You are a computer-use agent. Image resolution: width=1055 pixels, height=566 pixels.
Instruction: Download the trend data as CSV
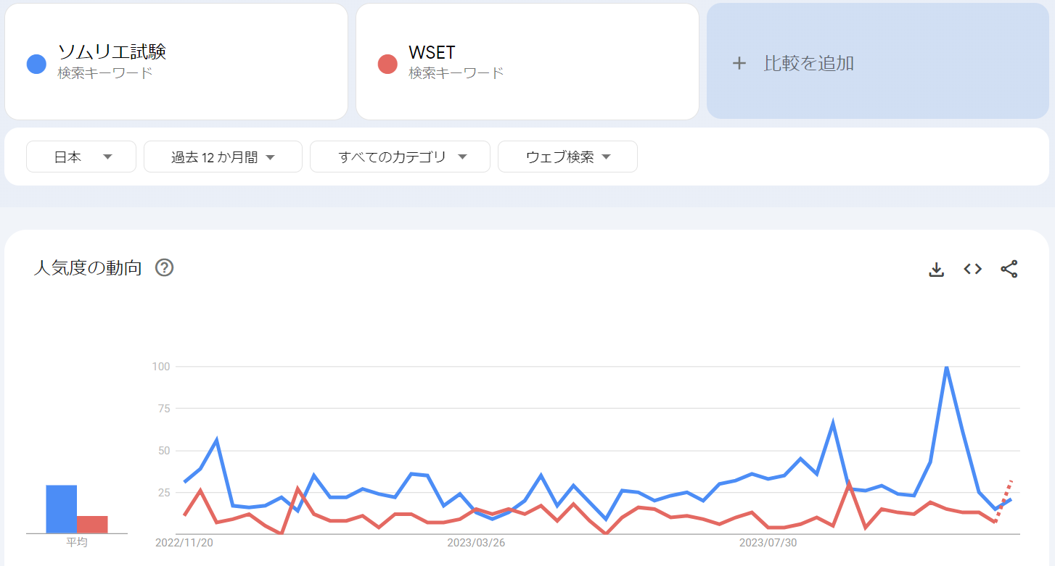(937, 269)
